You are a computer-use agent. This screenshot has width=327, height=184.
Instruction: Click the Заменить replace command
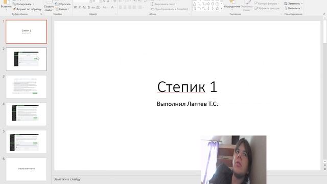tap(293, 4)
